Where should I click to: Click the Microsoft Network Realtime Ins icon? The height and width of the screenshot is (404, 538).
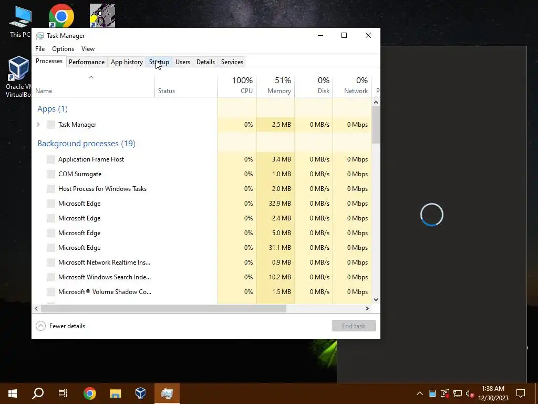[x=51, y=262]
